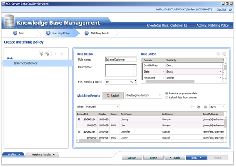The width and height of the screenshot is (236, 167).
Task: Open similarity dropdown for State row
Action: pos(220,72)
